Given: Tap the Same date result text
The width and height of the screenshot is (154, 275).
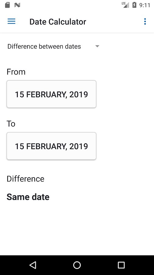Looking at the screenshot, I should (28, 197).
